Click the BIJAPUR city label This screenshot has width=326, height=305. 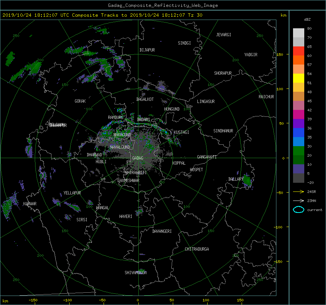[147, 50]
